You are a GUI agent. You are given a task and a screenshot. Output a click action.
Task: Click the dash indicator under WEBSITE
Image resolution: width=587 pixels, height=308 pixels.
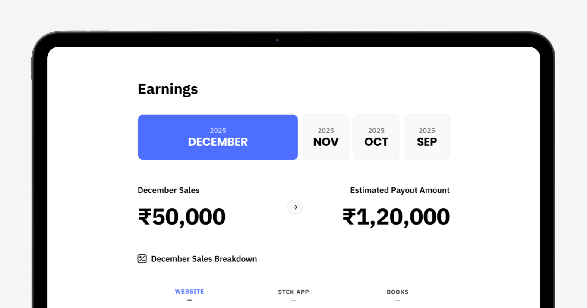pyautogui.click(x=189, y=300)
